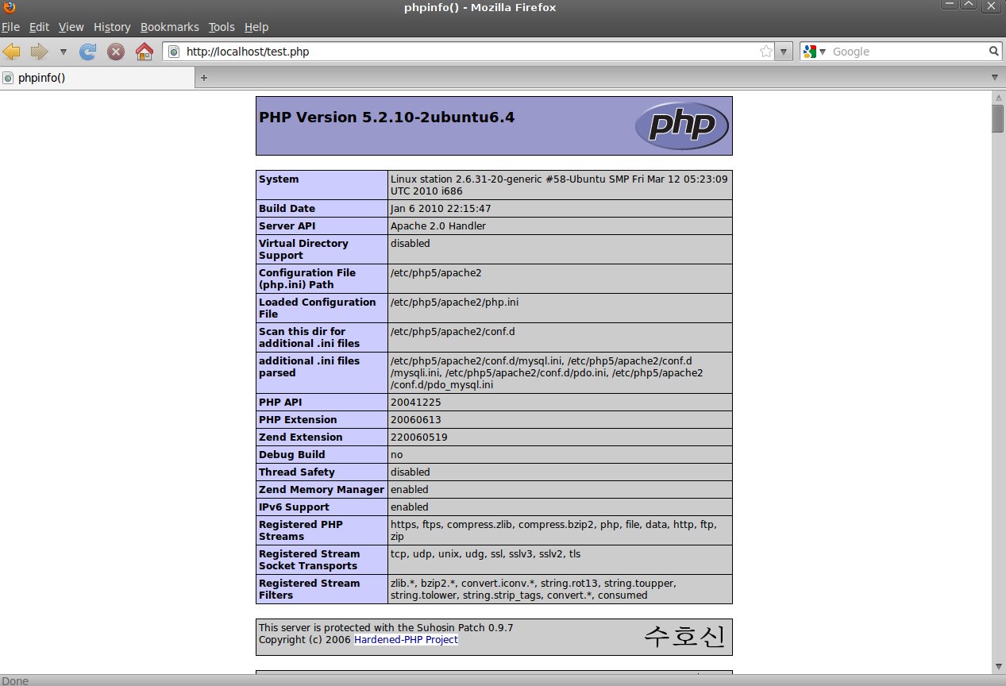Bookmark this page with the star icon
Viewport: 1006px width, 686px height.
pos(765,52)
